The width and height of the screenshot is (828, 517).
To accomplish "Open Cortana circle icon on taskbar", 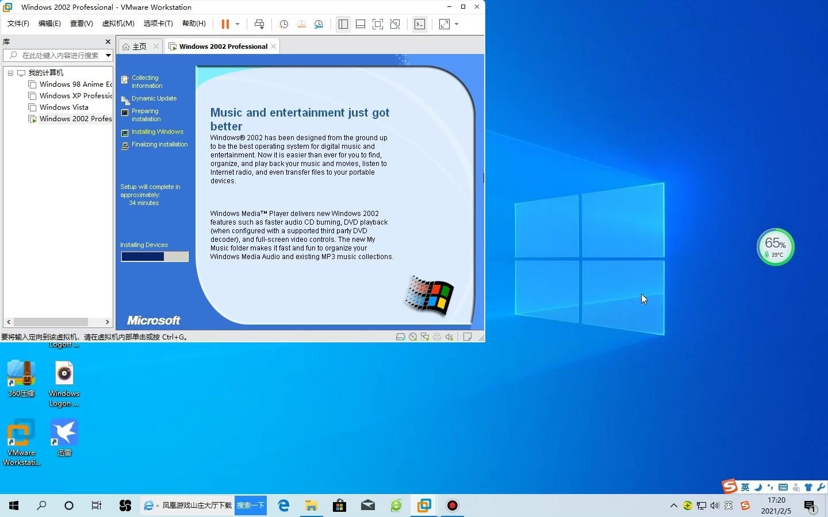I will (x=69, y=506).
